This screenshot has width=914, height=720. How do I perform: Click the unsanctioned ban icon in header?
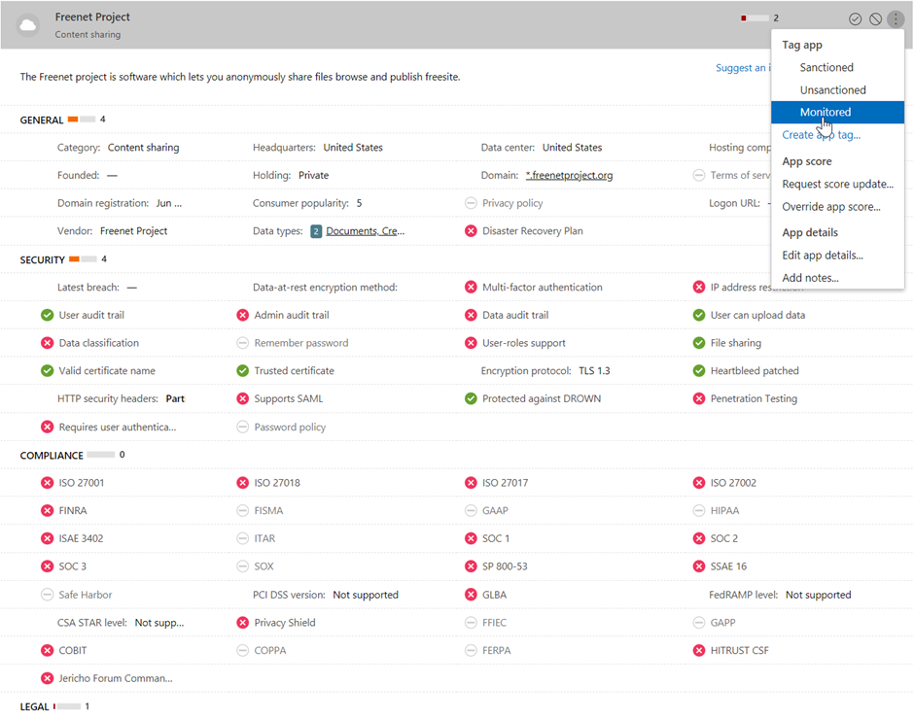click(875, 19)
